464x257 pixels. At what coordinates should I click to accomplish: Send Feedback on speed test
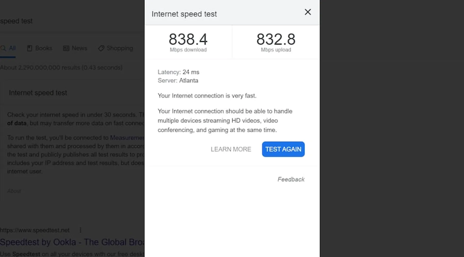(291, 179)
